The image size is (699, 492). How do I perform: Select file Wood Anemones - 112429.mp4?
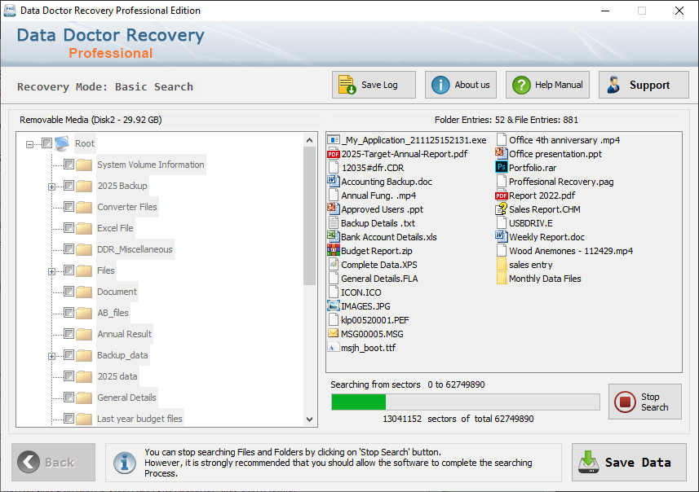point(571,251)
